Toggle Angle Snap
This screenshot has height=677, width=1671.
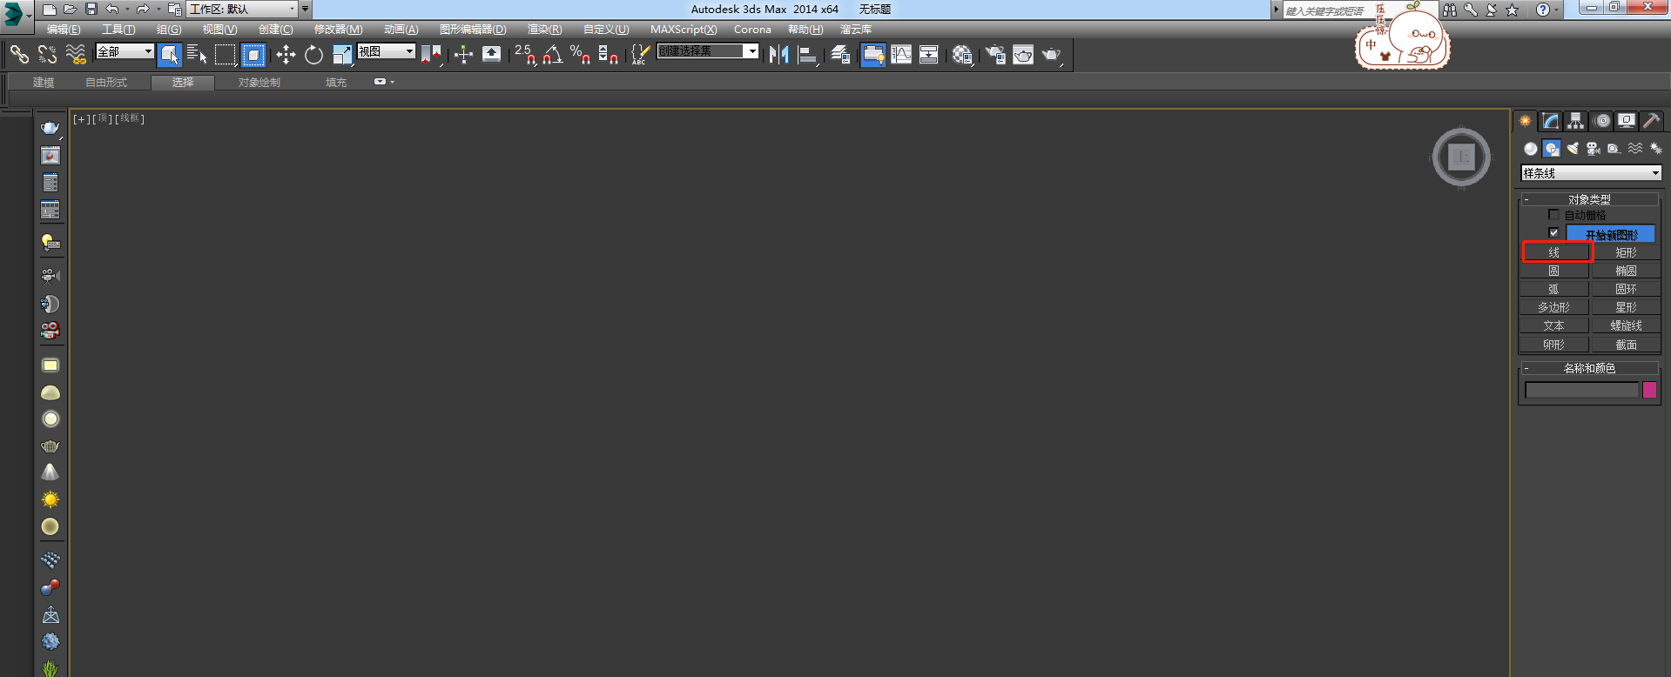point(553,55)
